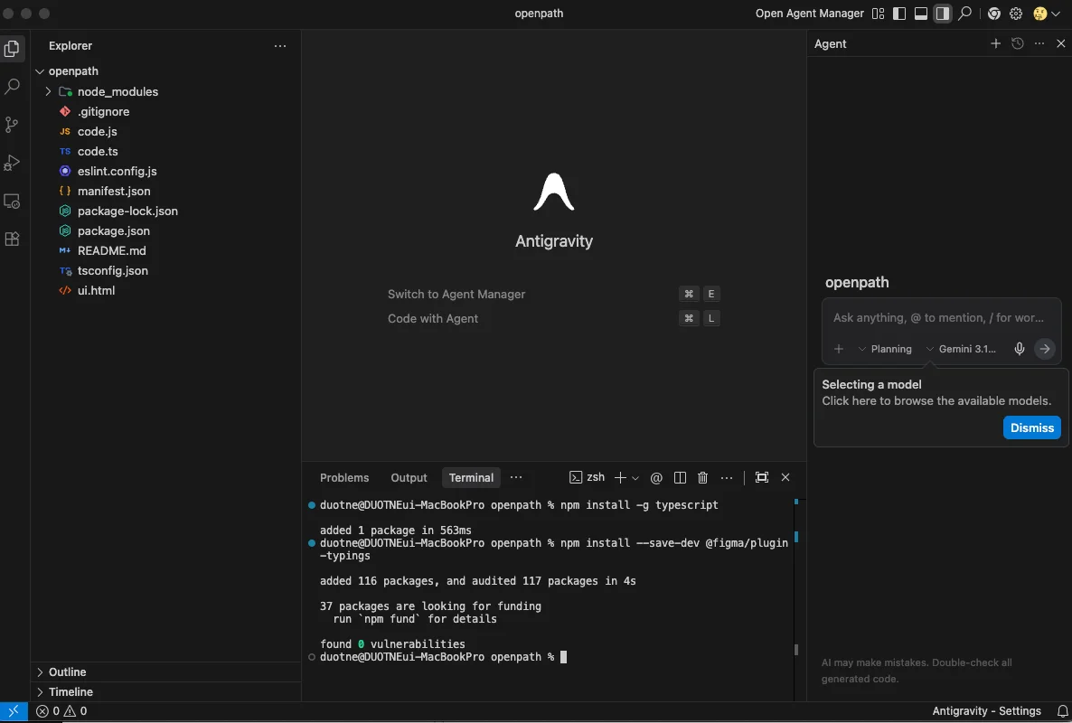Open Explorer more actions ellipsis

click(279, 46)
